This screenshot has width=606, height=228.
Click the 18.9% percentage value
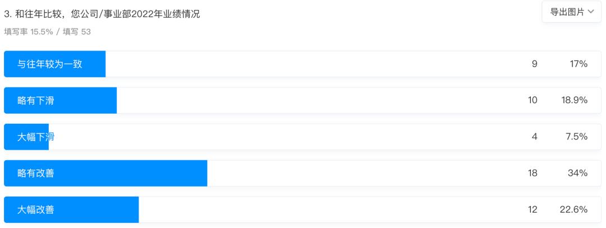tap(575, 100)
